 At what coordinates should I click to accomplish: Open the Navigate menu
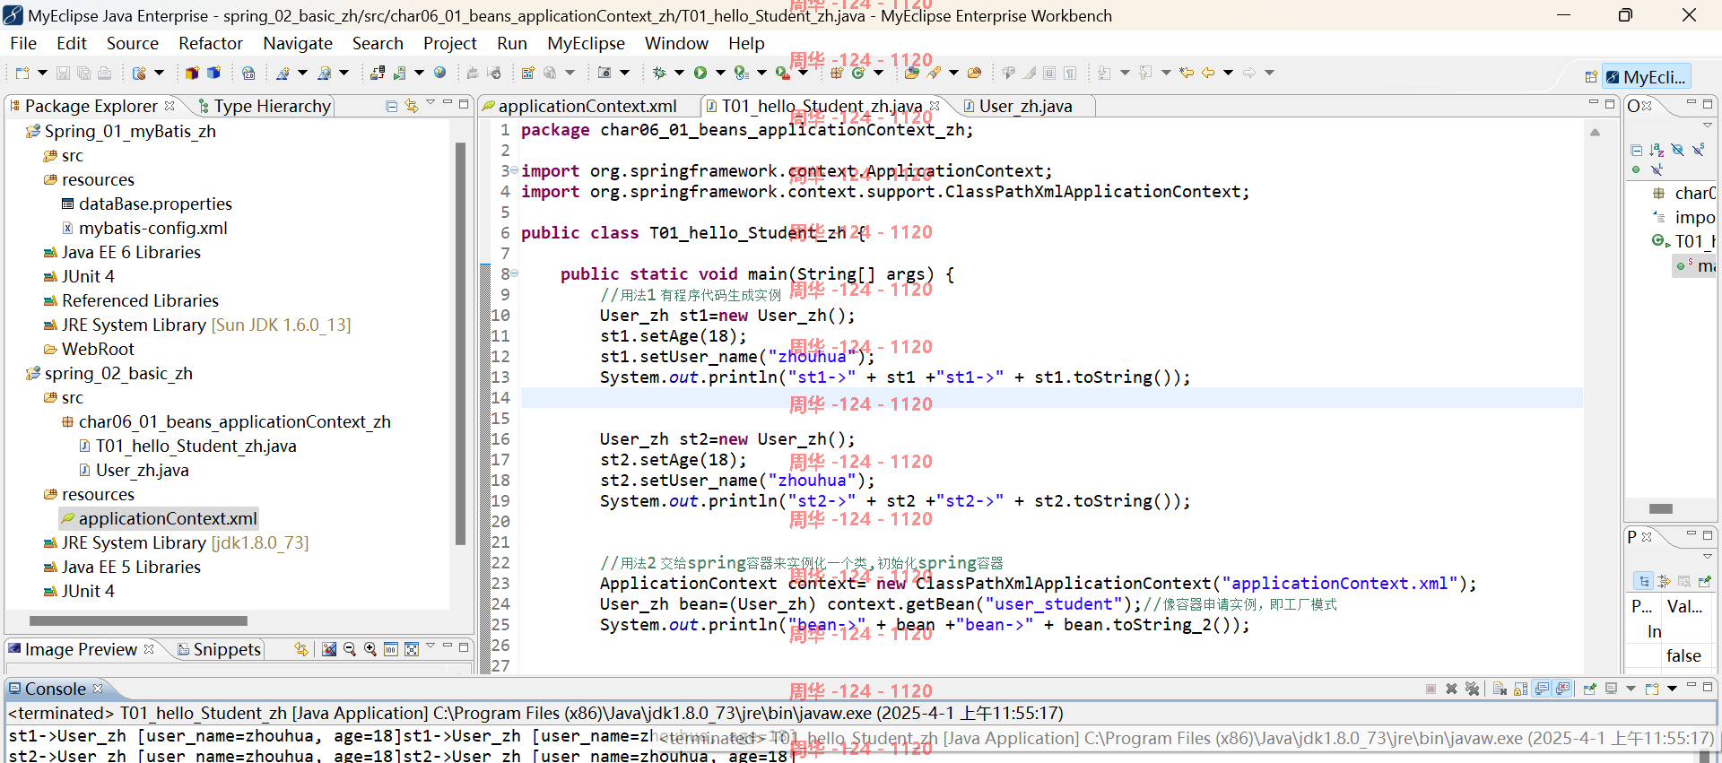[298, 43]
